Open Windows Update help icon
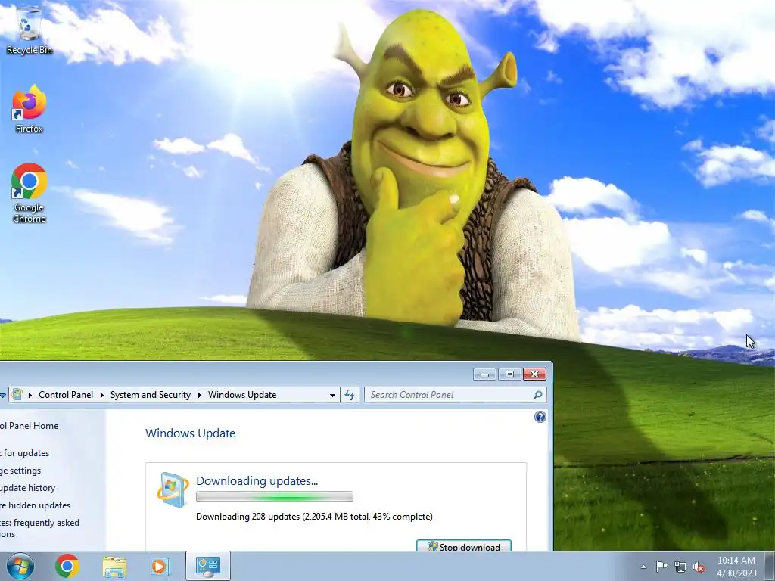This screenshot has width=775, height=581. pos(540,417)
